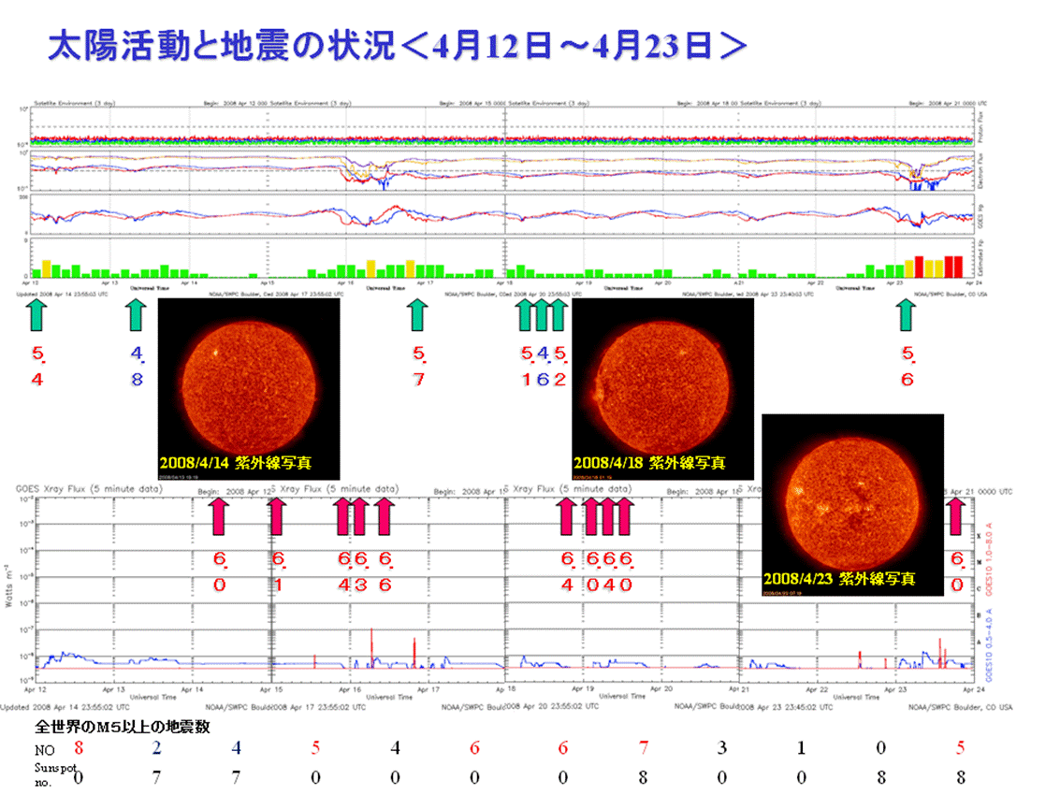
Task: Click the GOES10 1.0-8.0 A legend
Action: (x=988, y=559)
